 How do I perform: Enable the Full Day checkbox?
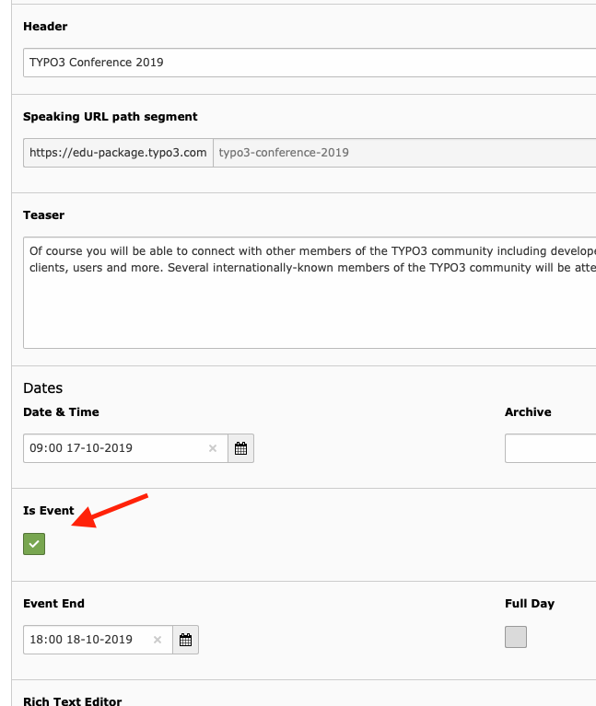(516, 637)
